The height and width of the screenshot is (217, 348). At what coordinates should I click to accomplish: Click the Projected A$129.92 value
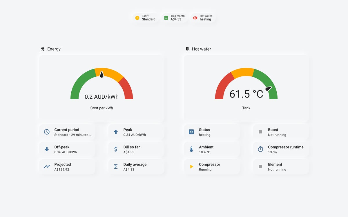click(x=62, y=170)
